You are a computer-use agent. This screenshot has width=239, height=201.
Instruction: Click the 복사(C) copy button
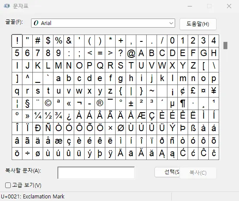coord(198,173)
